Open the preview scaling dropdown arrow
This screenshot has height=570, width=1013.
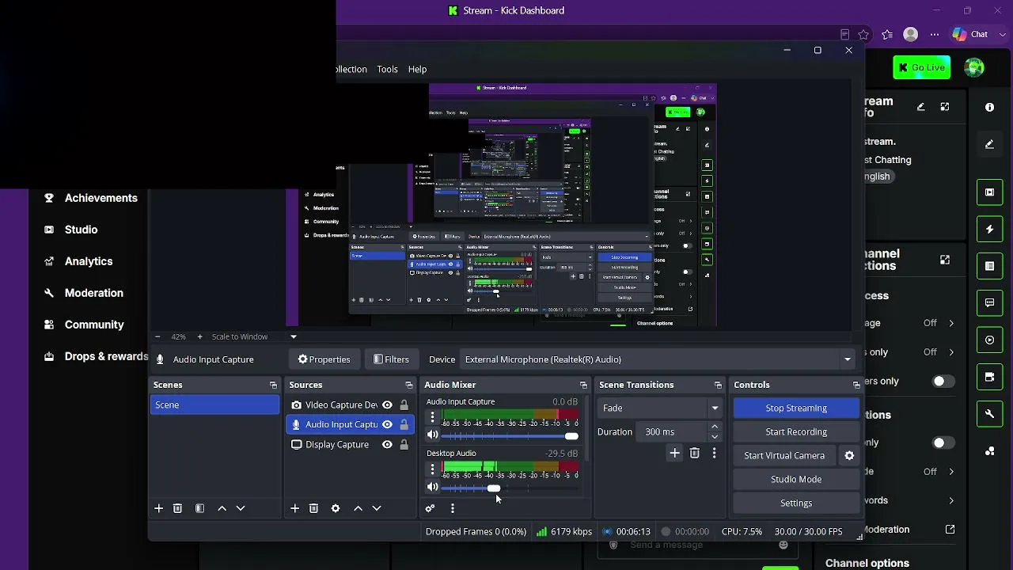pyautogui.click(x=293, y=336)
